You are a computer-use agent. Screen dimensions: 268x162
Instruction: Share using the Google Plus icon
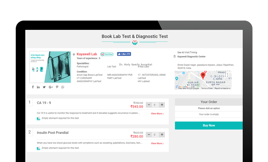point(51,87)
